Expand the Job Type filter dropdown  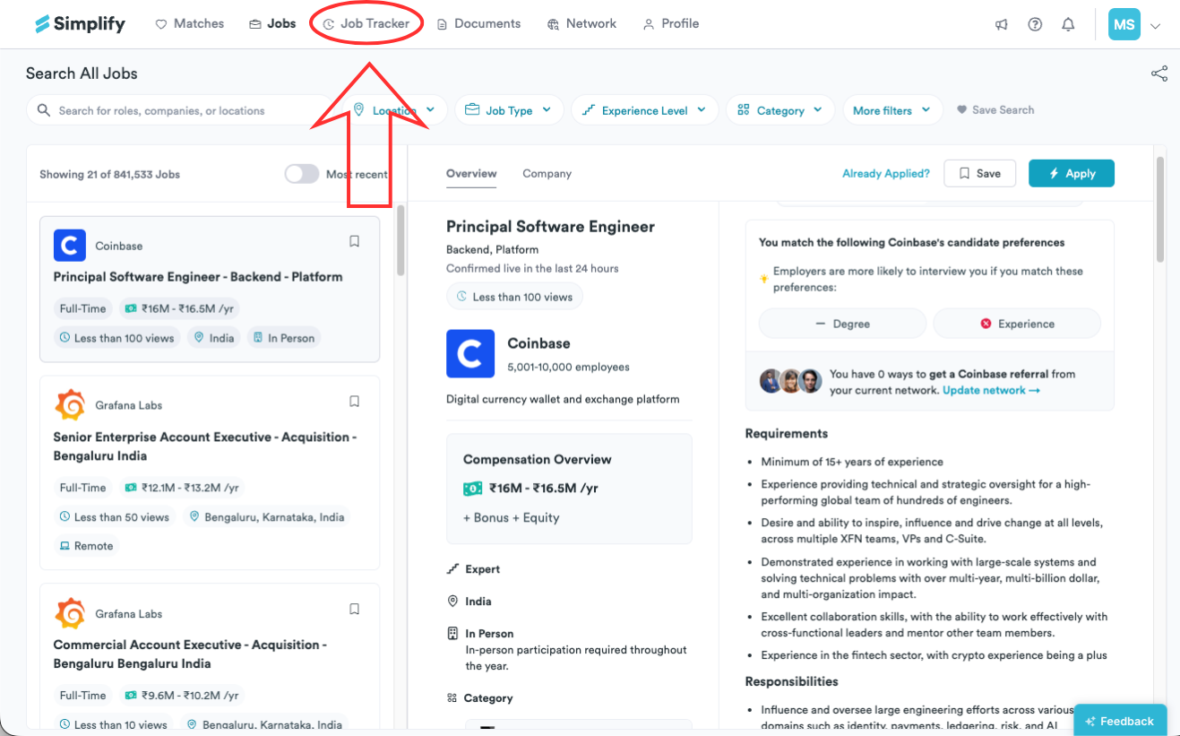click(509, 110)
